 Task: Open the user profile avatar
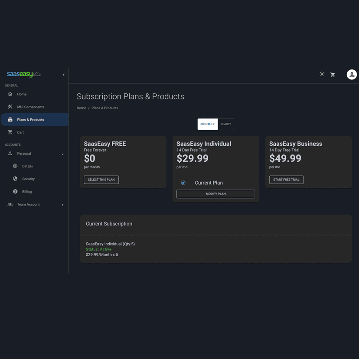352,75
